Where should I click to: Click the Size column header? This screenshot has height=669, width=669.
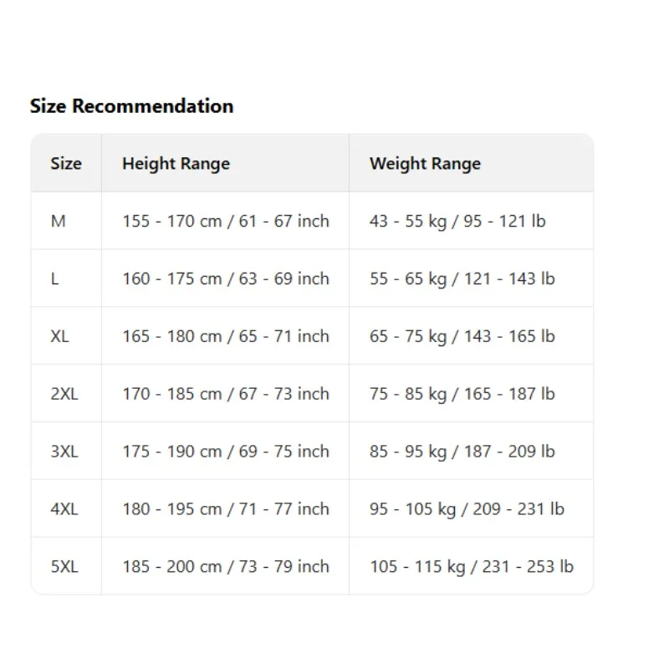[66, 163]
